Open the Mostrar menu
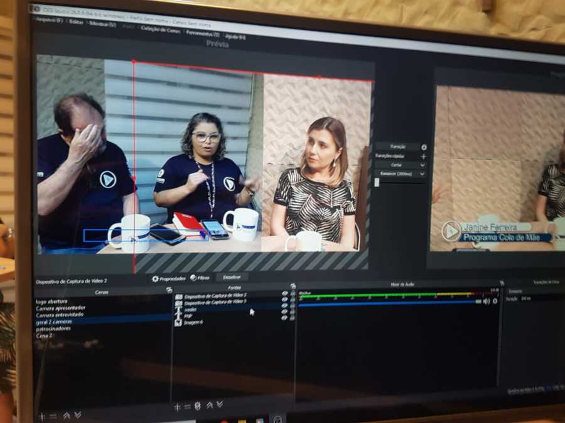 (x=103, y=24)
